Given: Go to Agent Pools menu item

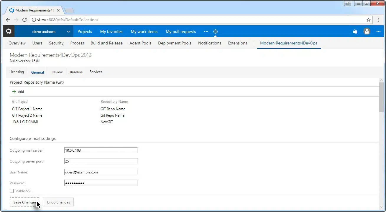Looking at the screenshot, I should [x=140, y=43].
